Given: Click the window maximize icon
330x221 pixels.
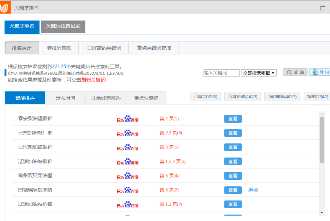Looking at the screenshot, I should click(x=322, y=8).
